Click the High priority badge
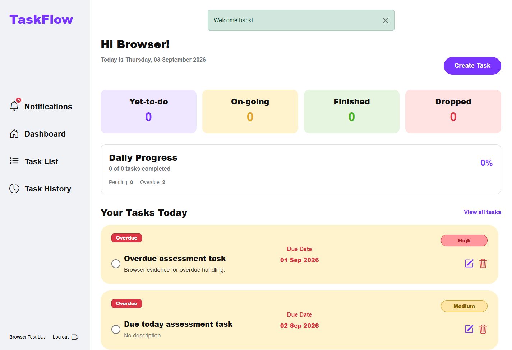The height and width of the screenshot is (350, 512). [x=464, y=241]
